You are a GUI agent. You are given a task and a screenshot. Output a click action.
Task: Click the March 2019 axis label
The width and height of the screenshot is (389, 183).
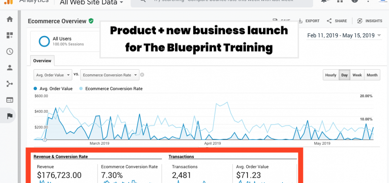tap(99, 143)
